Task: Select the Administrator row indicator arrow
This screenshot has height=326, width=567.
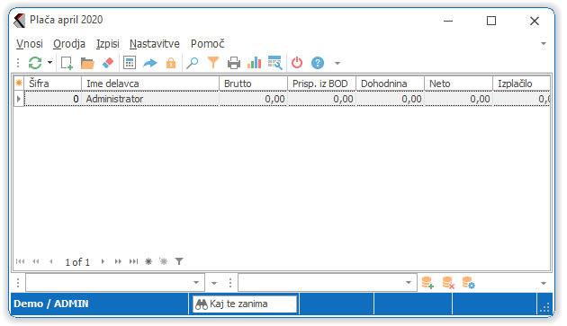Action: click(19, 99)
